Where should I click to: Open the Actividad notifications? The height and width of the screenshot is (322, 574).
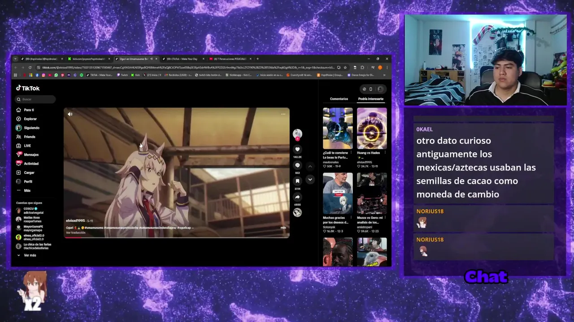pyautogui.click(x=27, y=164)
